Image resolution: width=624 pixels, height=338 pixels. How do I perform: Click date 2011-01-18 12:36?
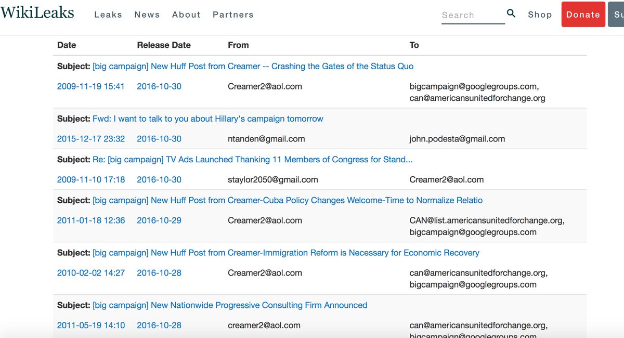point(91,220)
